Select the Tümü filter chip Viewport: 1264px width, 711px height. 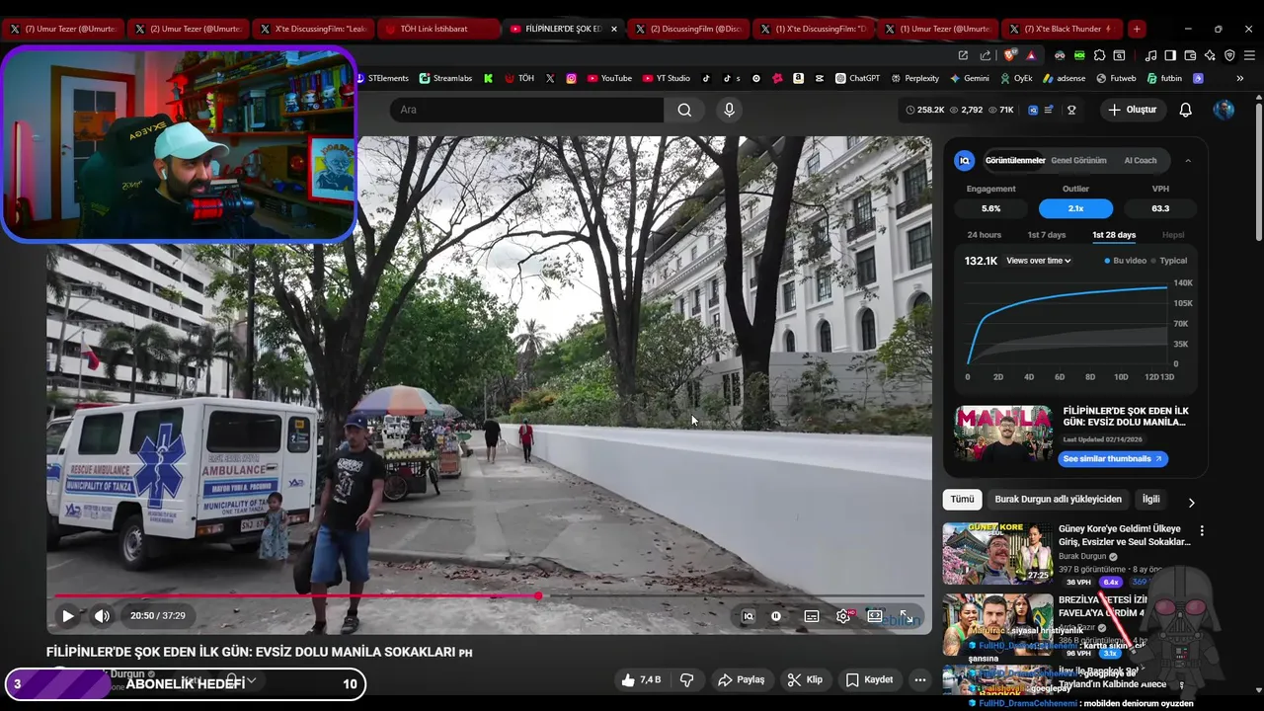tap(962, 500)
